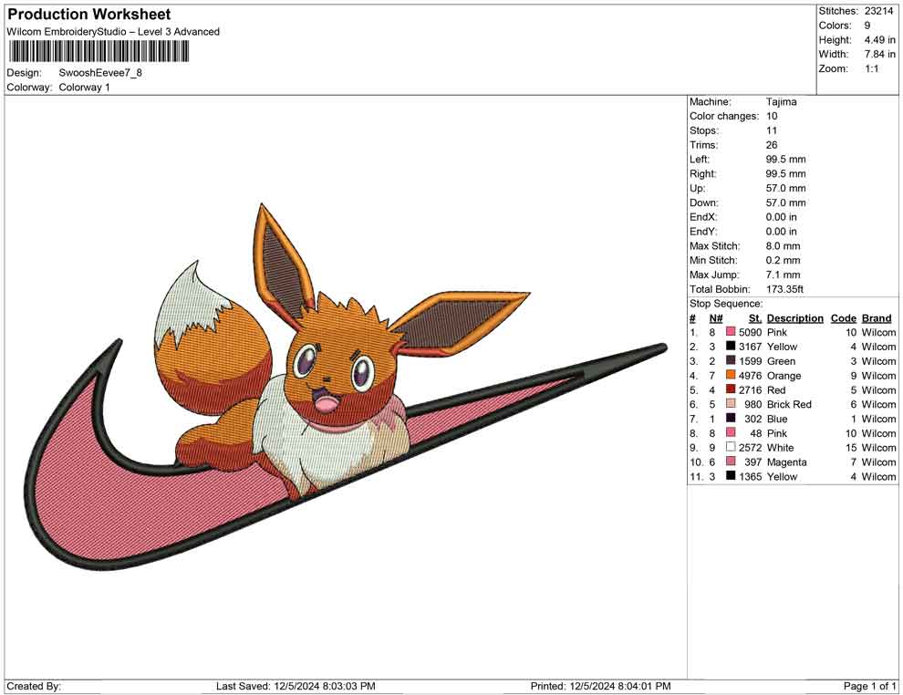Click the 'N#' column header
Screen dimensions: 903x695
click(716, 317)
